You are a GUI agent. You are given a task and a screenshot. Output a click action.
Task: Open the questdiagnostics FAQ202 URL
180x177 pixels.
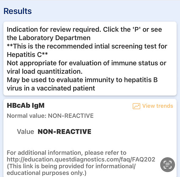[x=81, y=159]
